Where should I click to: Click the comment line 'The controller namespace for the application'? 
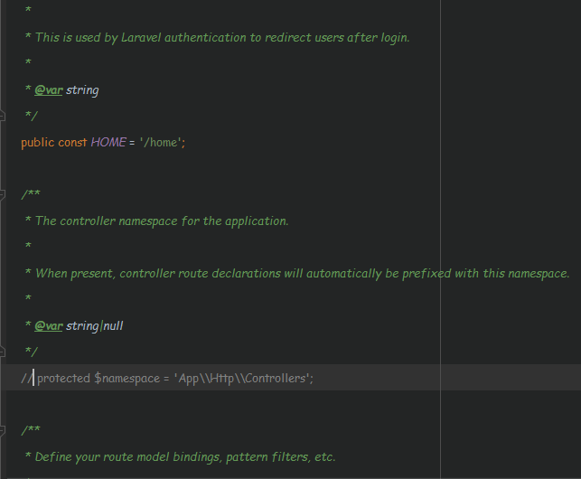163,221
